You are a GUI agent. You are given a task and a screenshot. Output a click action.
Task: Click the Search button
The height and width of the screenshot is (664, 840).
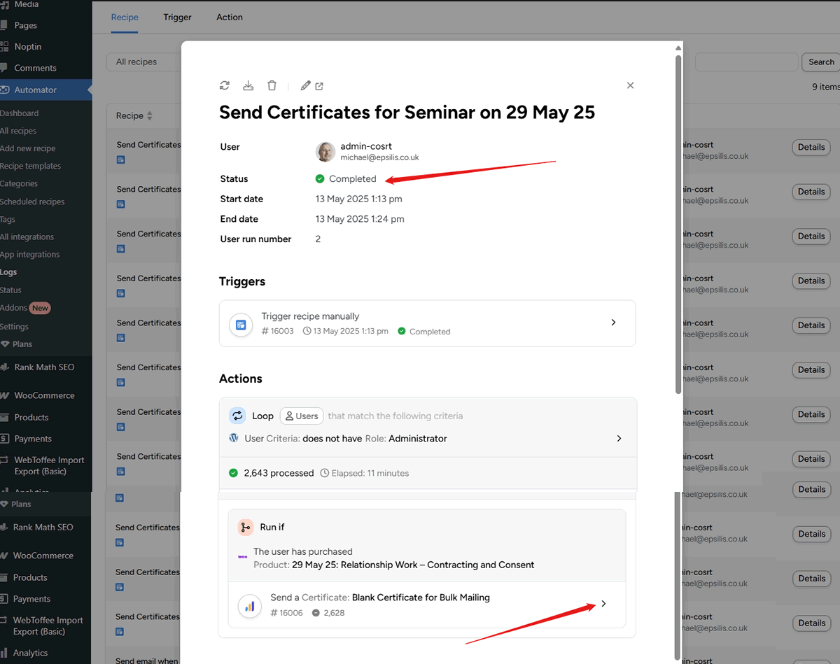coord(820,62)
